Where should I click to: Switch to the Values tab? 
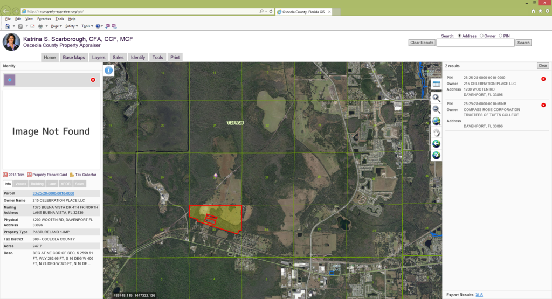(20, 184)
